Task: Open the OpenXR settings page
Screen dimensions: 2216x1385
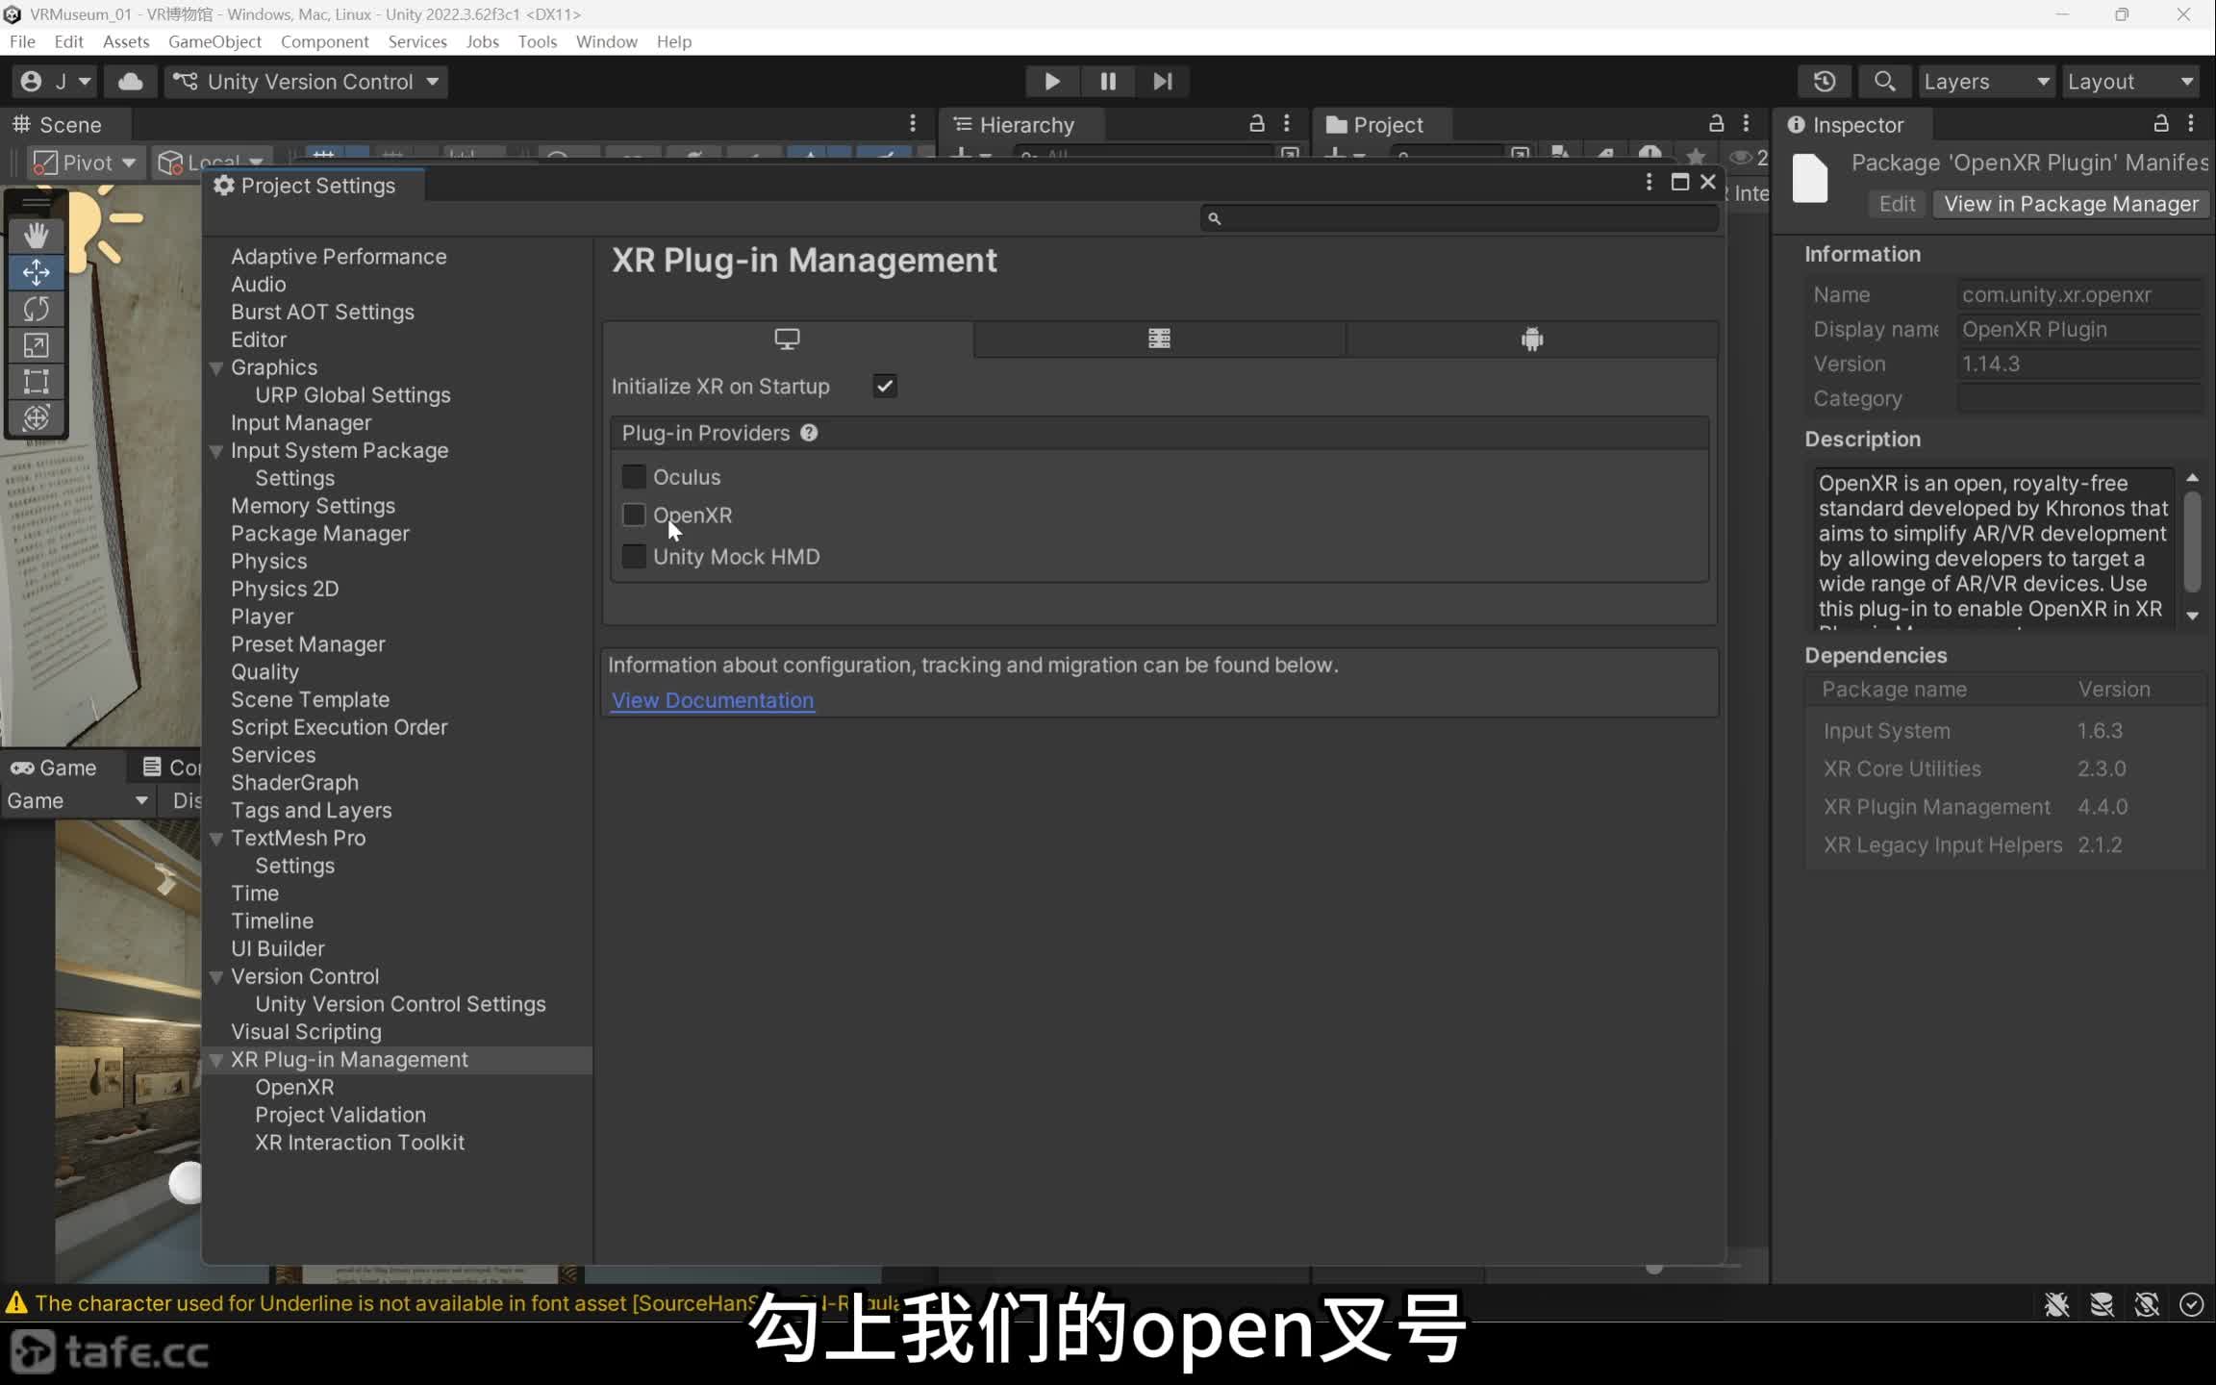Action: click(x=294, y=1088)
